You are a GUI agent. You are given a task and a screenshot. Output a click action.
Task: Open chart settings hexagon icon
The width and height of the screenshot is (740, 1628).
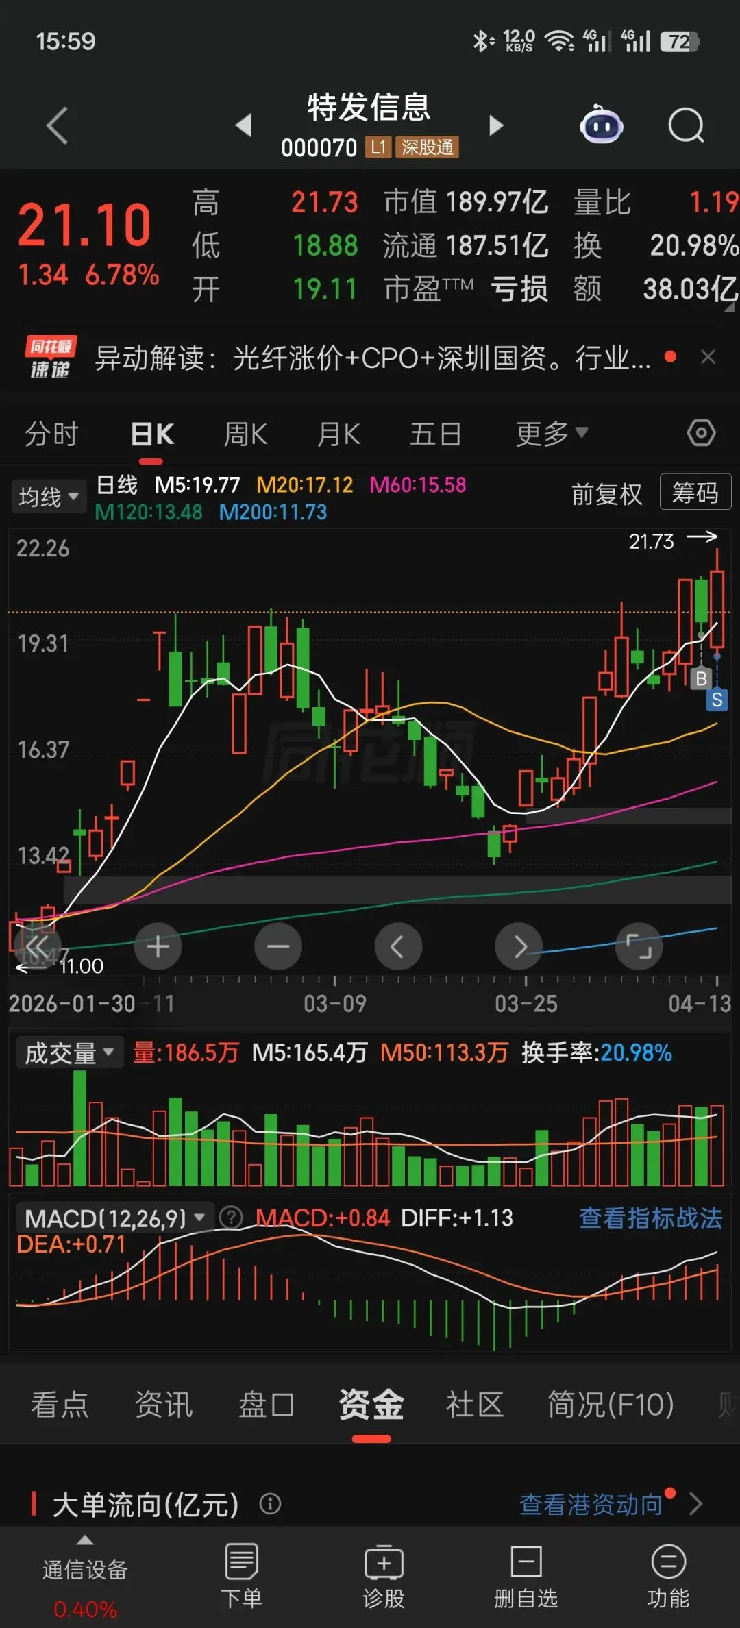pos(701,433)
